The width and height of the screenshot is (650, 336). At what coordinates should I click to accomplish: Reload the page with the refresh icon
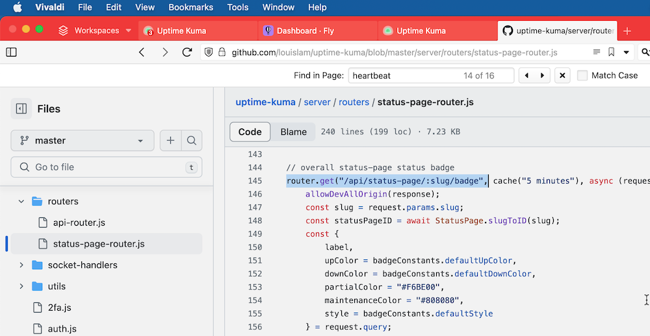[187, 52]
